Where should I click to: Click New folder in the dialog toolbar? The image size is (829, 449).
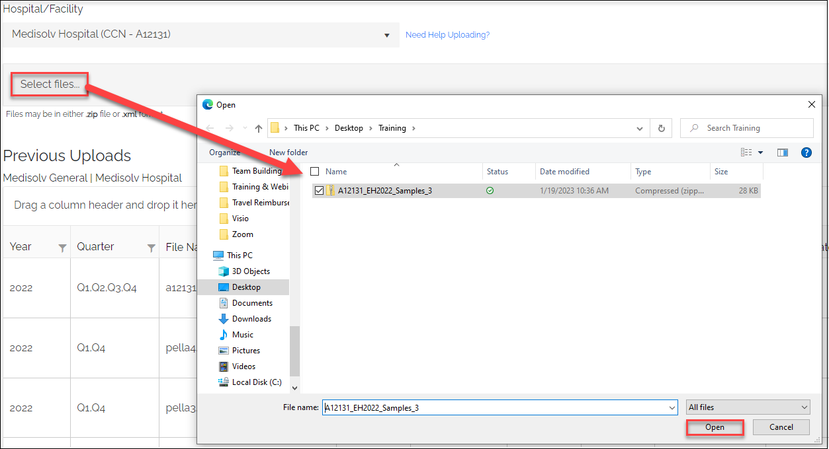tap(288, 153)
